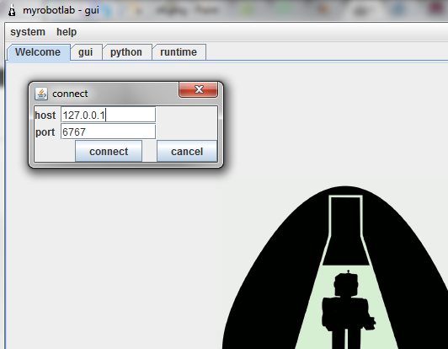
Task: Click the Java cup icon on the connect dialog
Action: tap(41, 94)
